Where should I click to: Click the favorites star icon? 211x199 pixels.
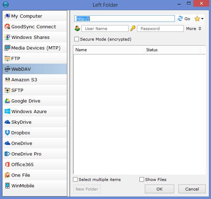point(197,19)
